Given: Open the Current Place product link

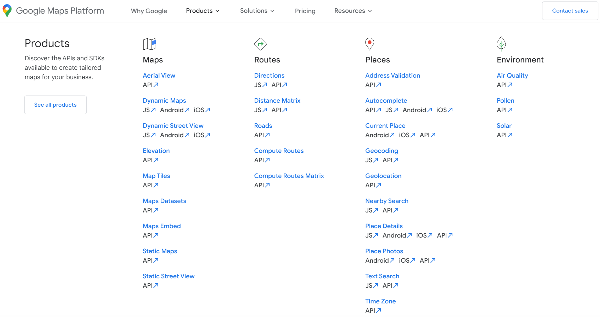Looking at the screenshot, I should click(385, 126).
